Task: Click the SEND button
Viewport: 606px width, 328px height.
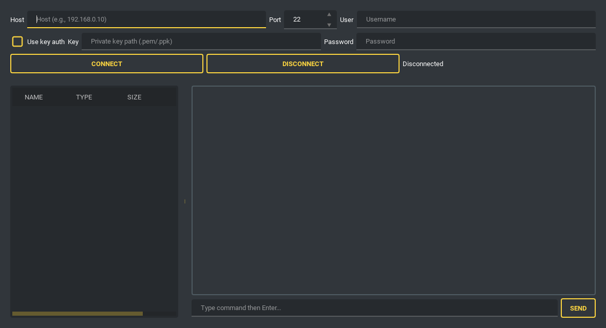Action: pos(578,308)
